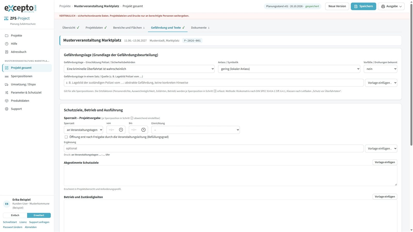Viewport: 413px width, 232px height.
Task: Open the Anlass / Symbolik dropdown
Action: pyautogui.click(x=289, y=69)
